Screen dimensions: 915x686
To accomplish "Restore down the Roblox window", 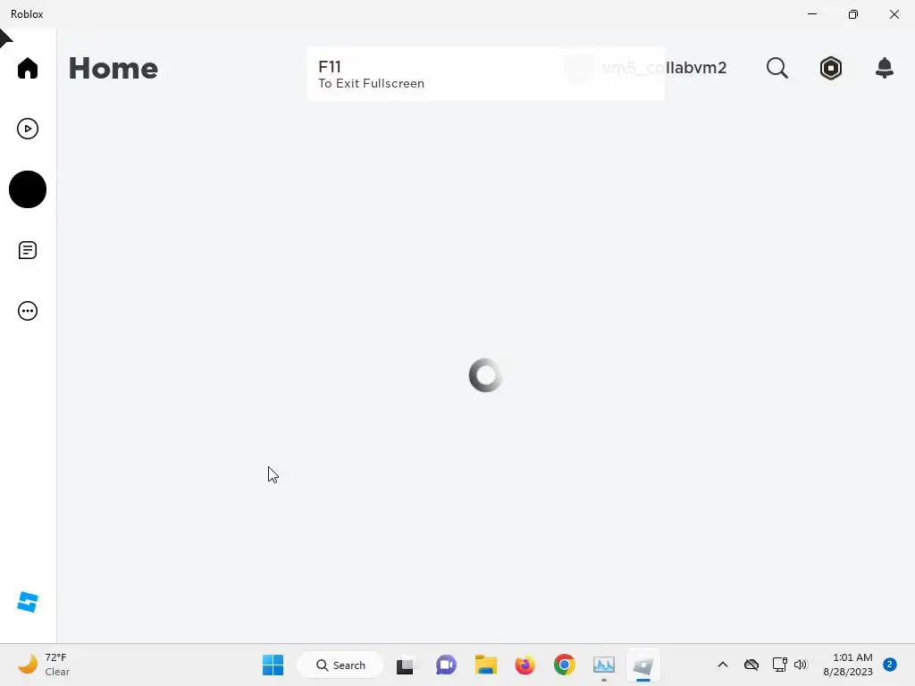I will point(853,14).
